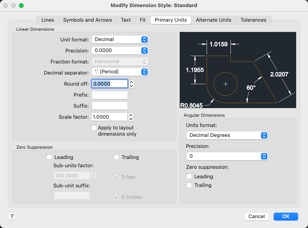Click the help question mark button
The width and height of the screenshot is (308, 228).
point(12,216)
